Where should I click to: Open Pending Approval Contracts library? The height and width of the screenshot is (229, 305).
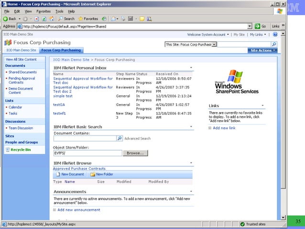click(x=22, y=80)
